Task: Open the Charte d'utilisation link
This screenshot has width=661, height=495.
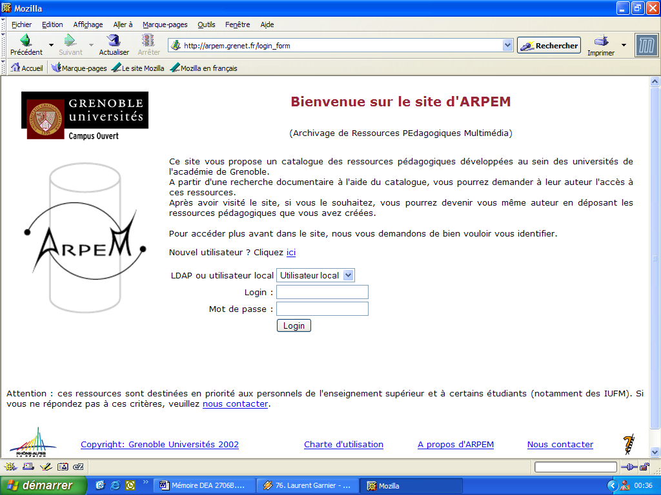Action: [x=343, y=445]
